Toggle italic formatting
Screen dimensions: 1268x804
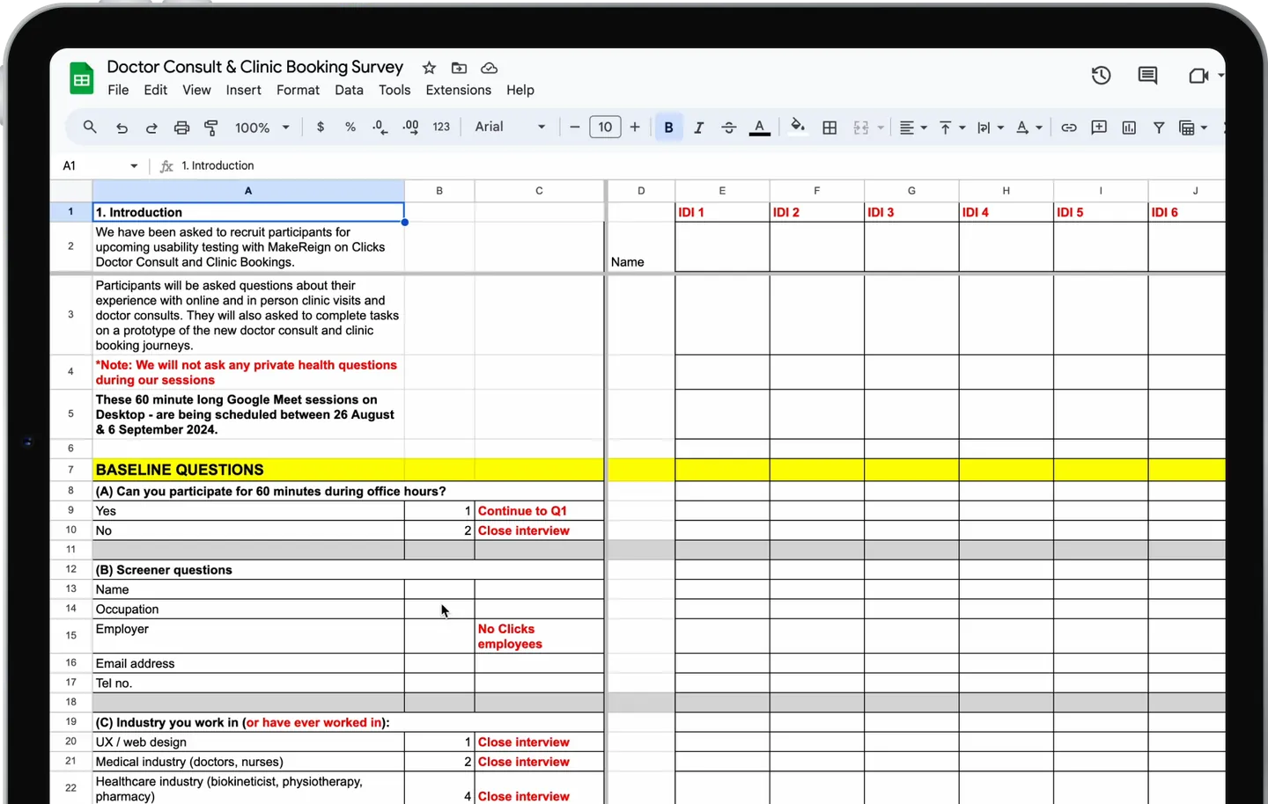[698, 128]
